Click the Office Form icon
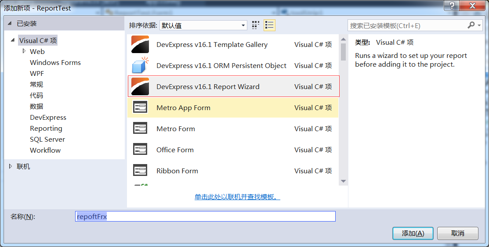489x247 pixels. [140, 150]
